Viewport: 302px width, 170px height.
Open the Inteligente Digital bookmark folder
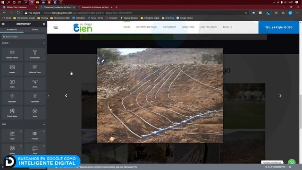[150, 18]
